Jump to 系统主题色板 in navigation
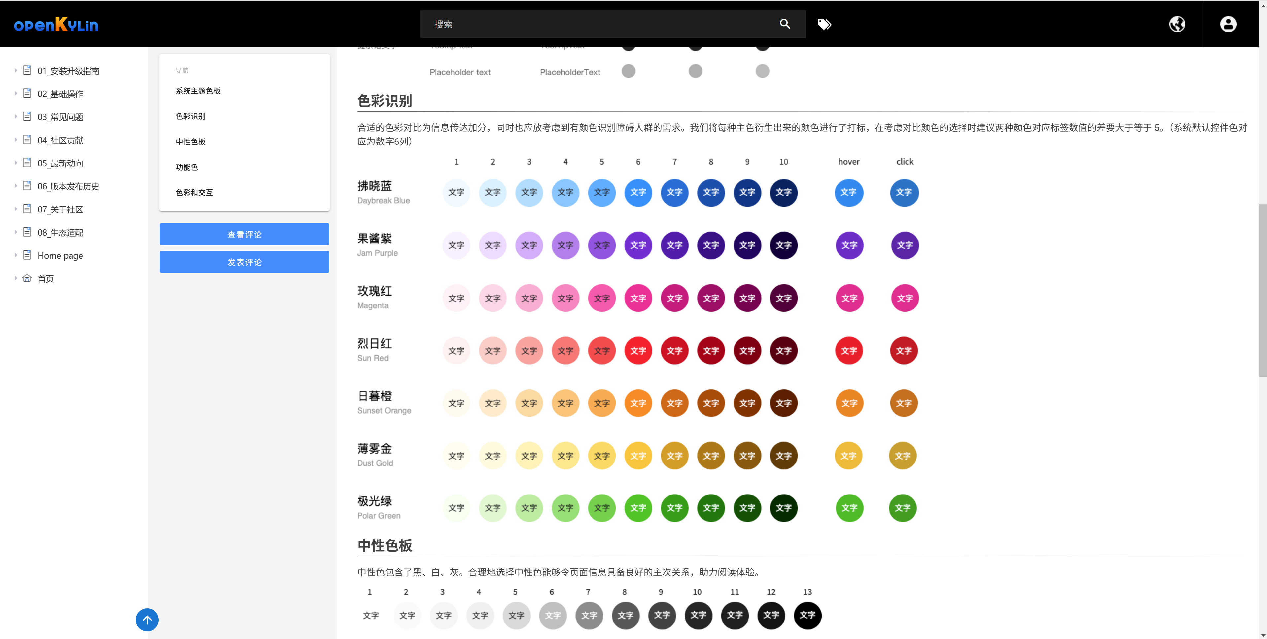1267x639 pixels. [198, 91]
